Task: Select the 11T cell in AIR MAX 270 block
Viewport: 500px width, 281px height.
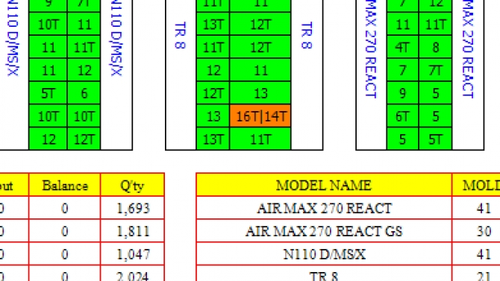Action: 435,24
